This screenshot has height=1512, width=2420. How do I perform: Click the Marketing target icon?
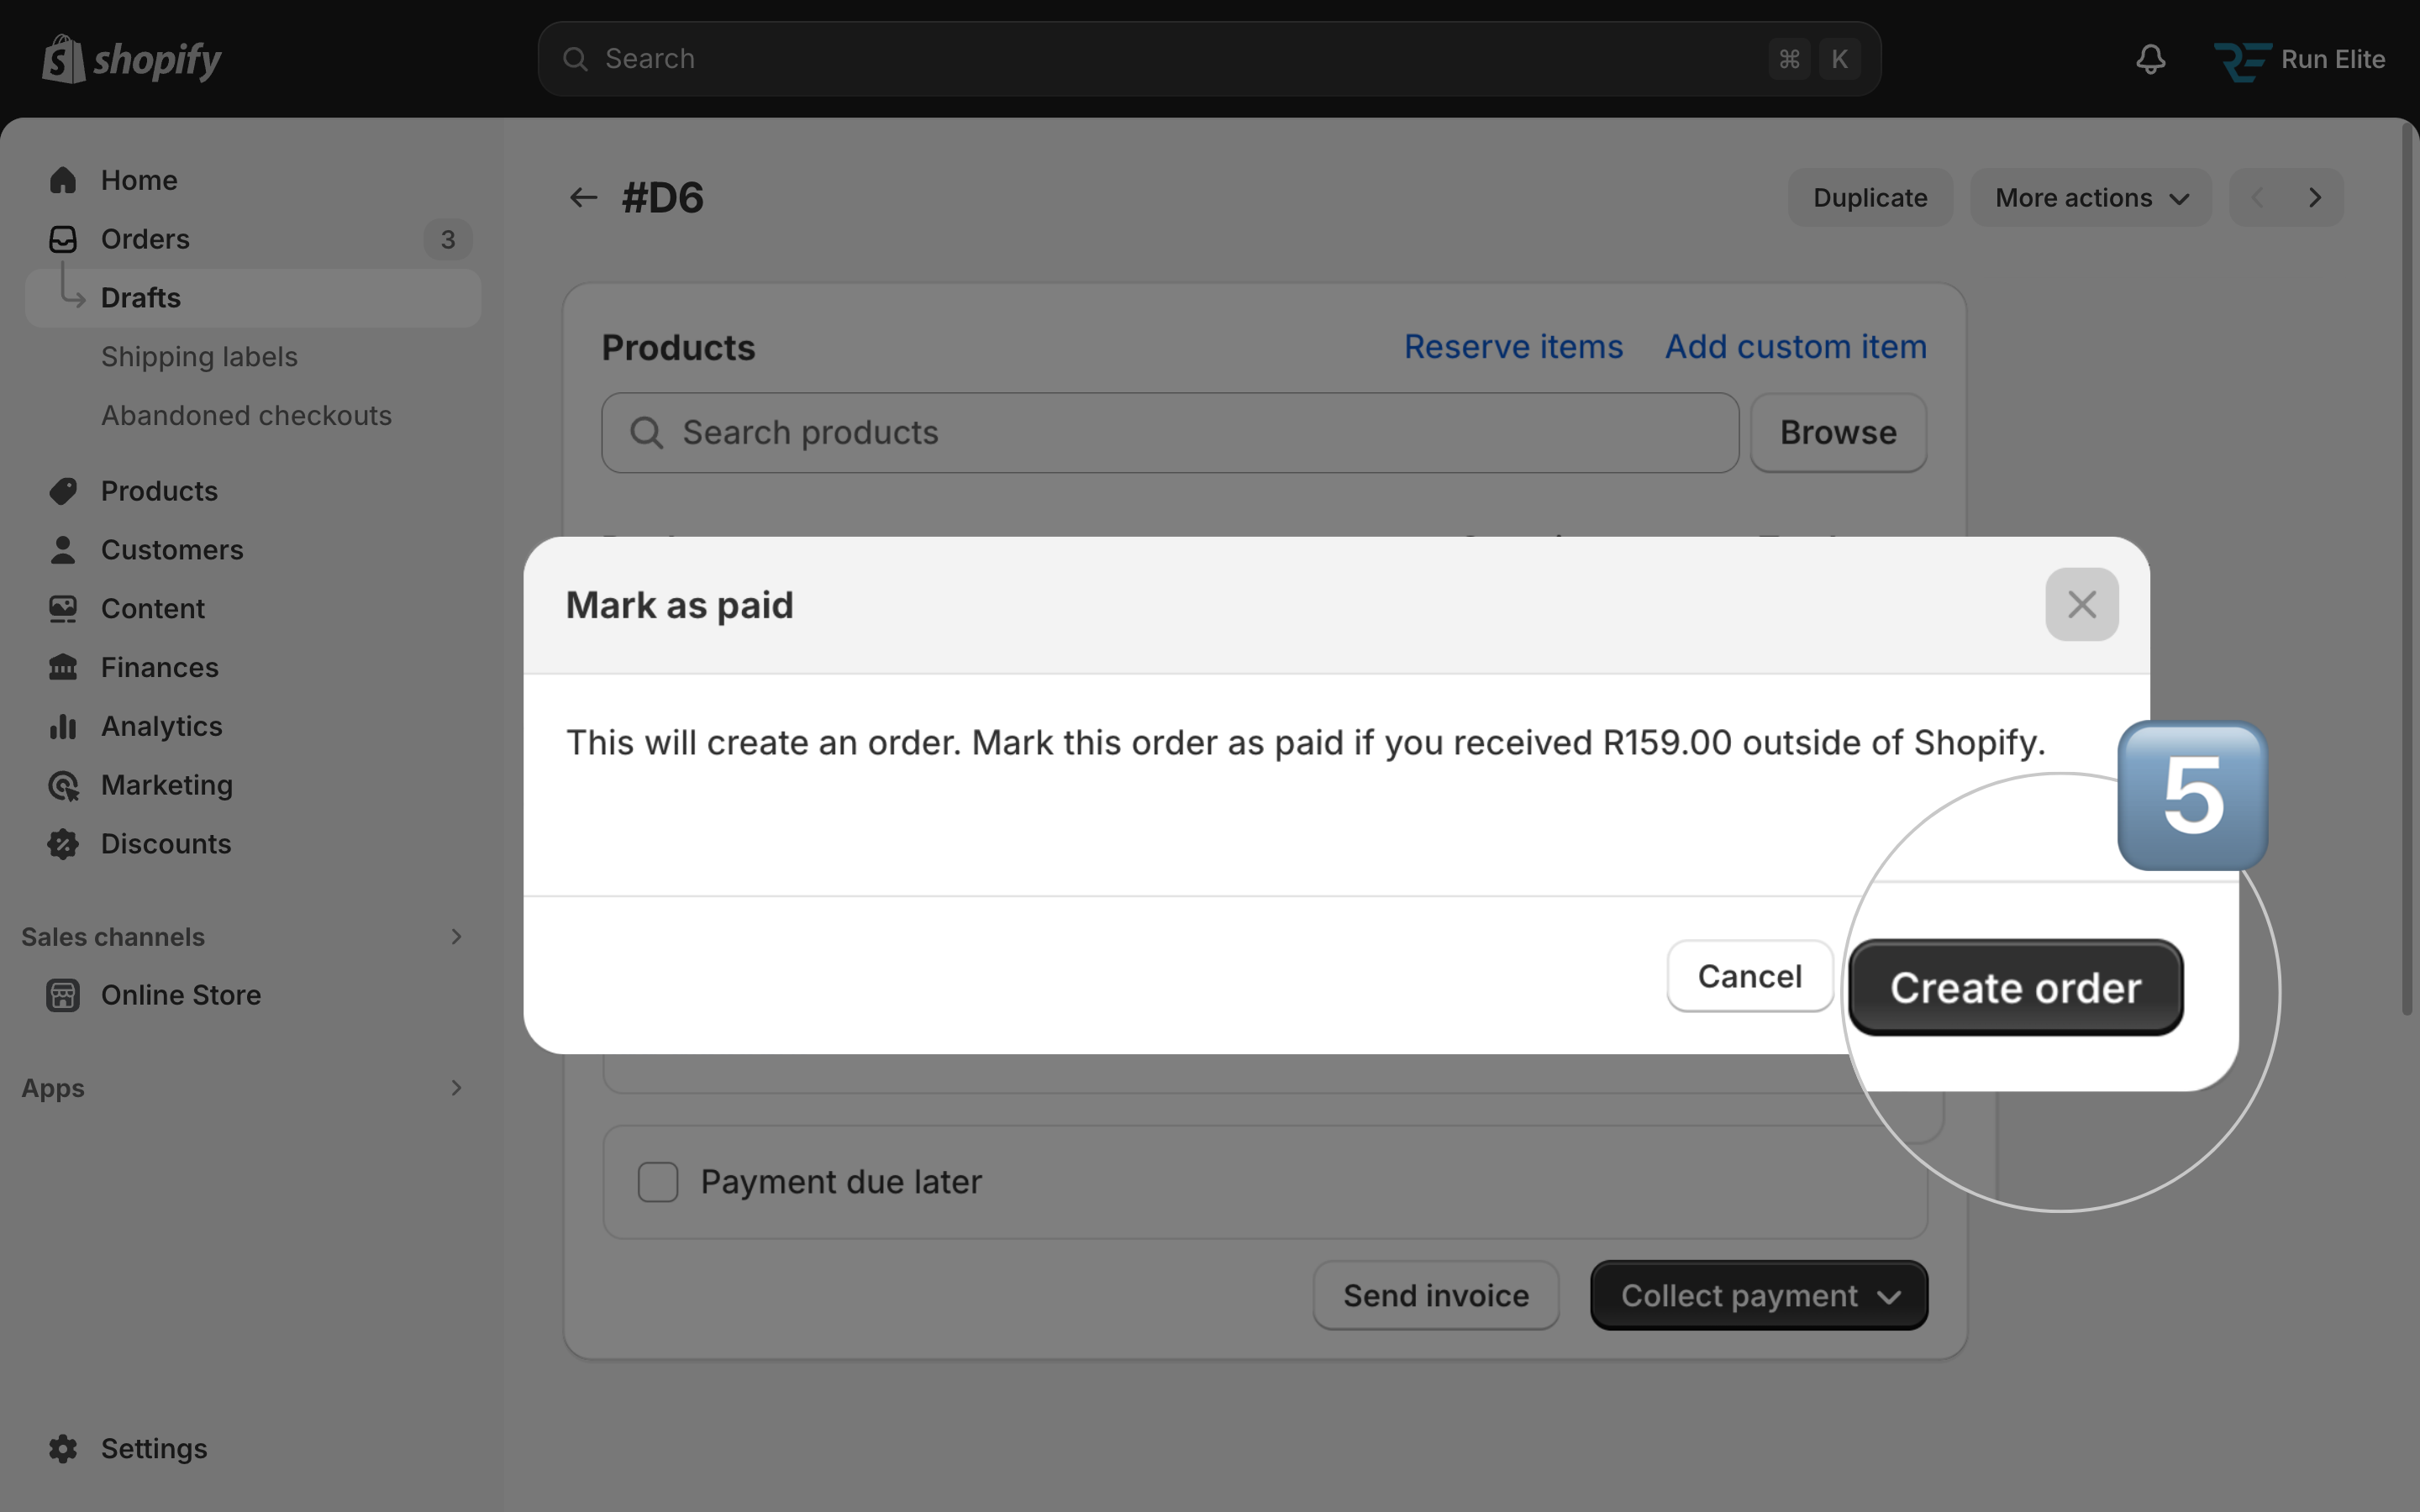tap(63, 785)
